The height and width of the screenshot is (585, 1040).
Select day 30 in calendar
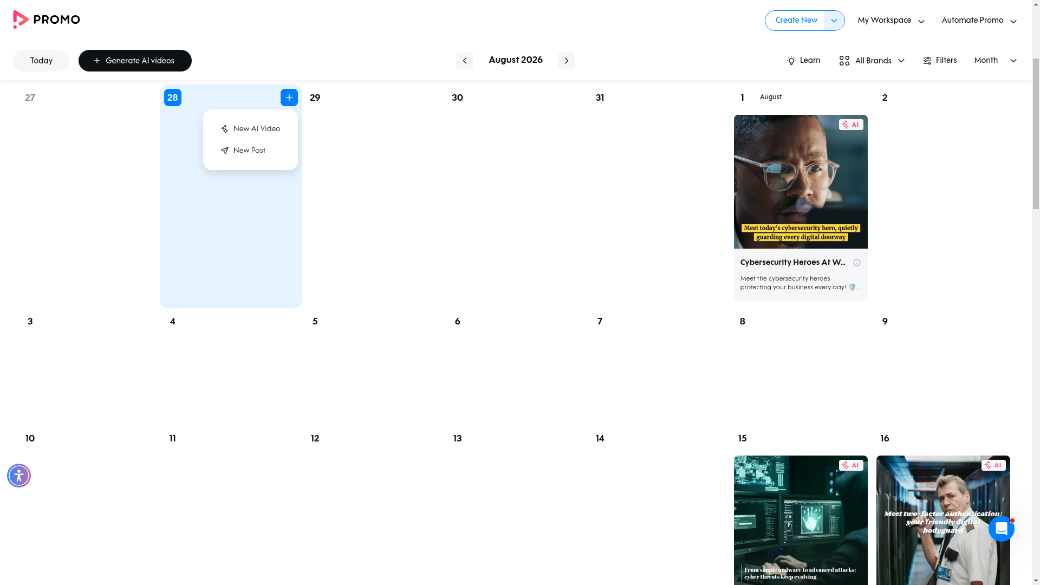point(457,98)
